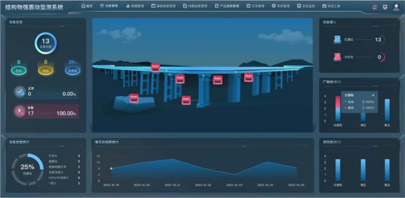Image resolution: width=405 pixels, height=198 pixels.
Task: Click the 设备接入 panel title
Action: (330, 22)
